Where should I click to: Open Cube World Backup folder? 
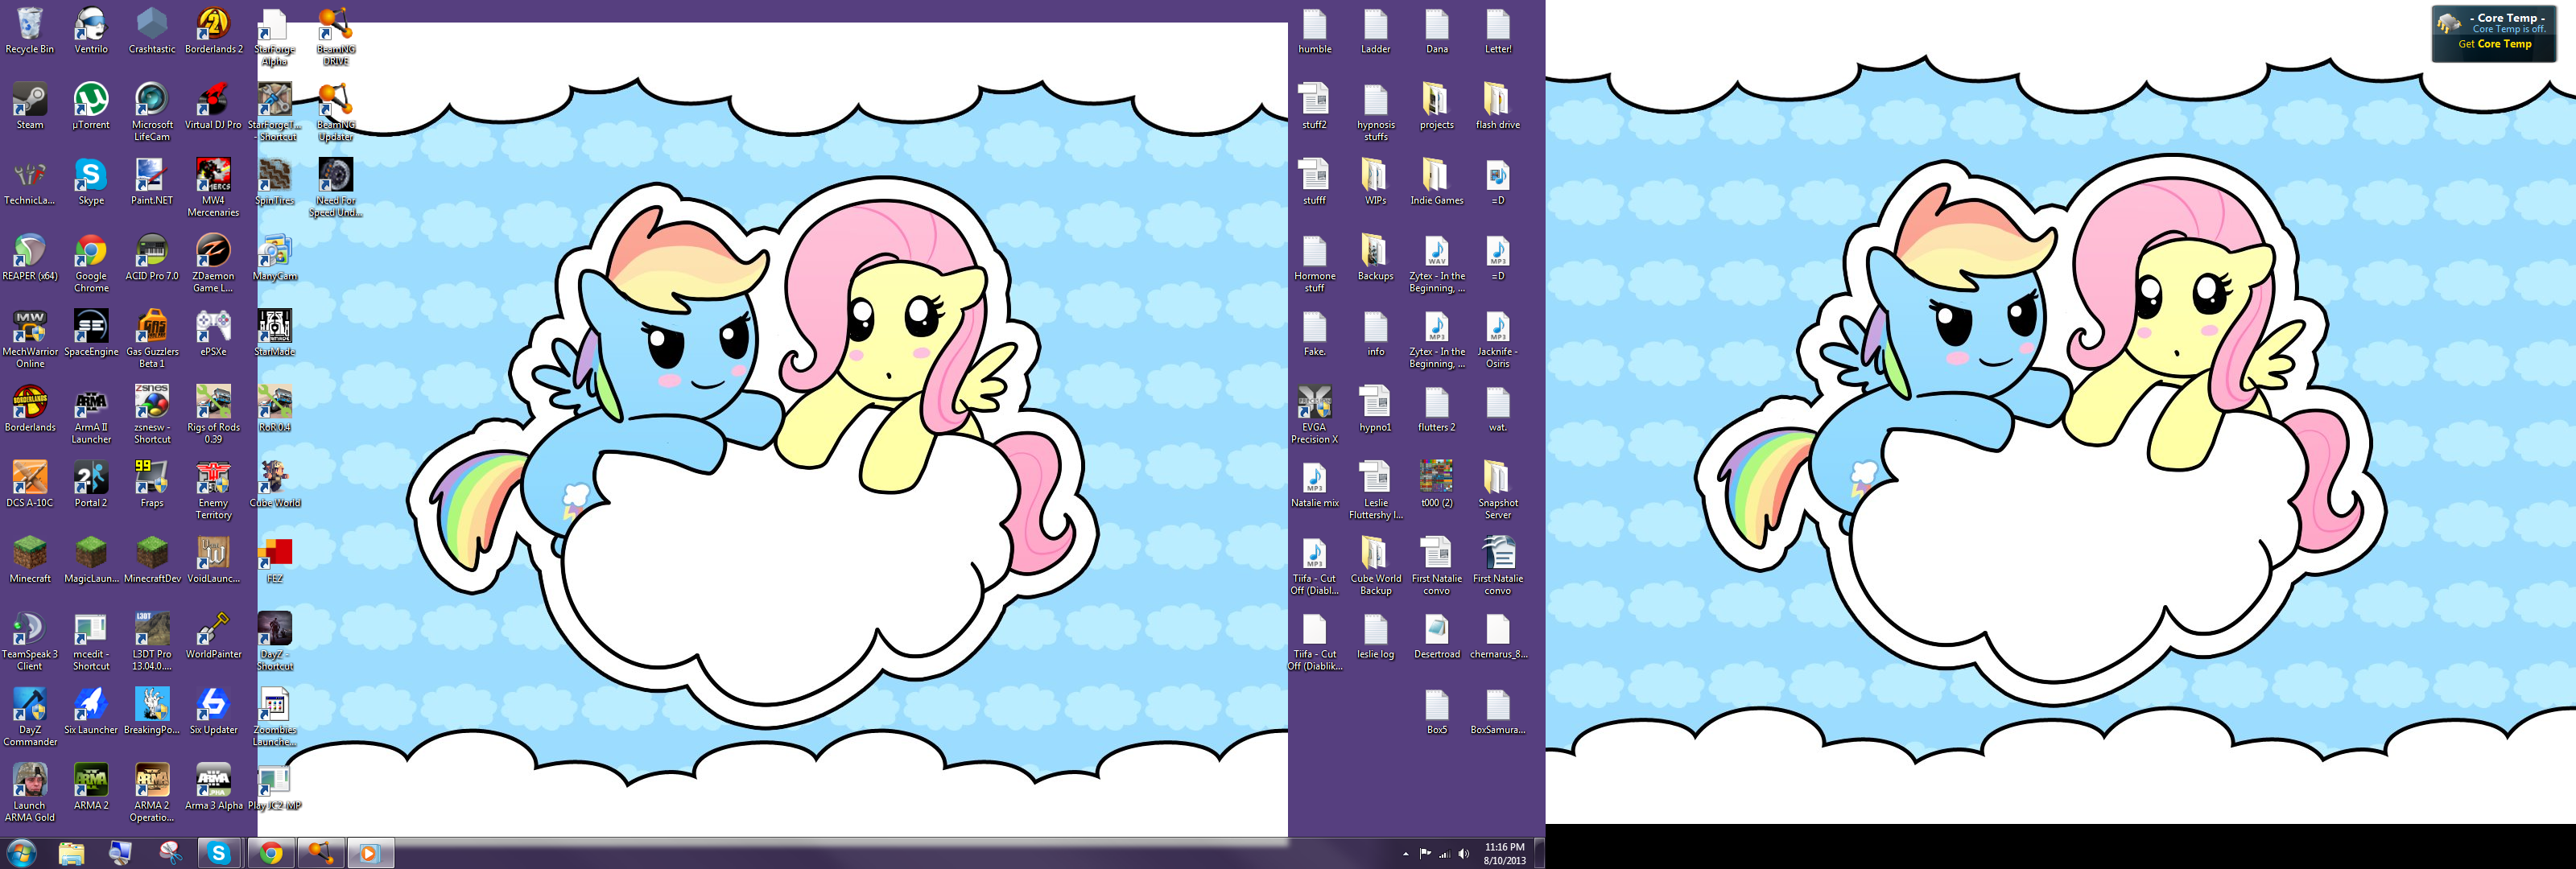click(x=1375, y=566)
